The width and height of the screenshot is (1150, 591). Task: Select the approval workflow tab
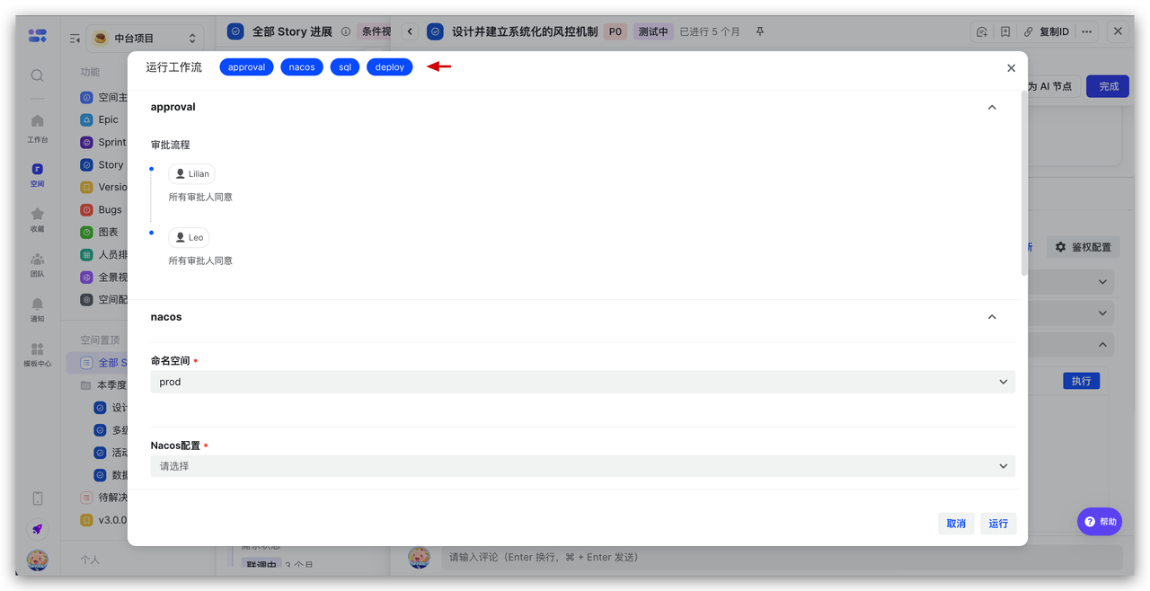click(x=246, y=67)
